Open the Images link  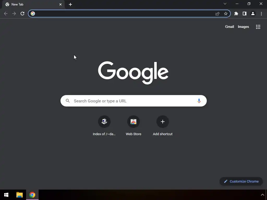[243, 27]
